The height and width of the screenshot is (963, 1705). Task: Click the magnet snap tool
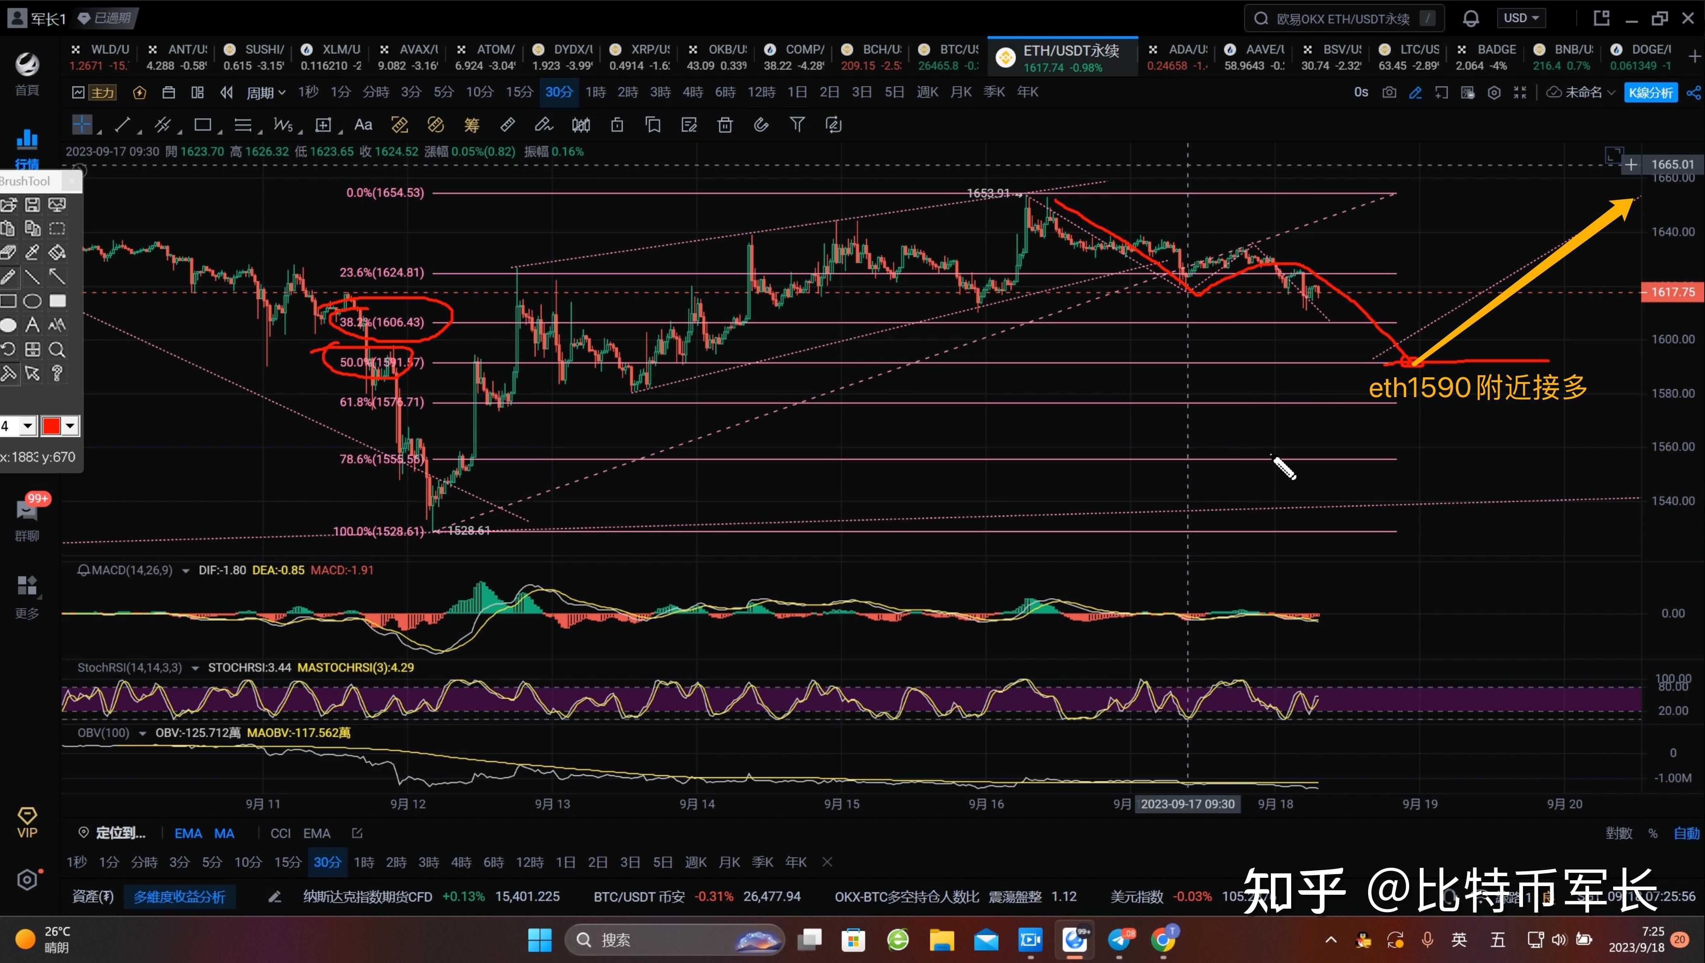[761, 125]
